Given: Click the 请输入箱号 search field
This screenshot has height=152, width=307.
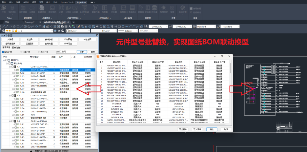Looking at the screenshot, I should 66,52.
